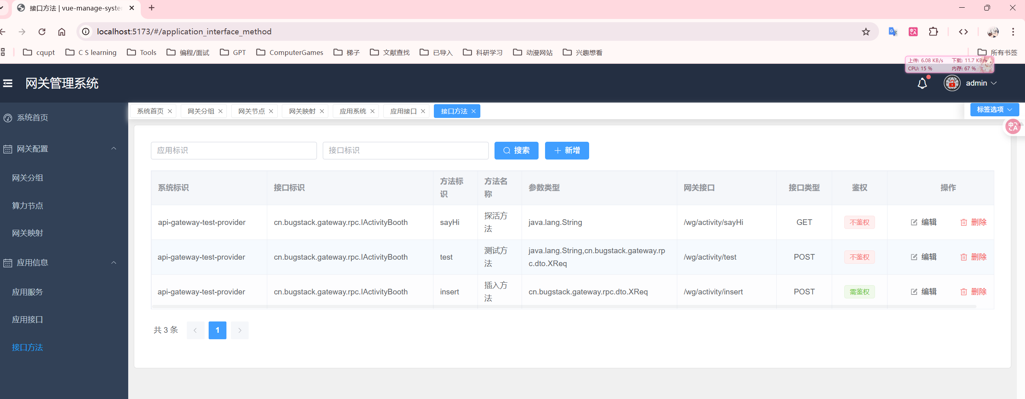The image size is (1025, 399).
Task: Collapse the 网关配置 sidebar group
Action: click(114, 149)
